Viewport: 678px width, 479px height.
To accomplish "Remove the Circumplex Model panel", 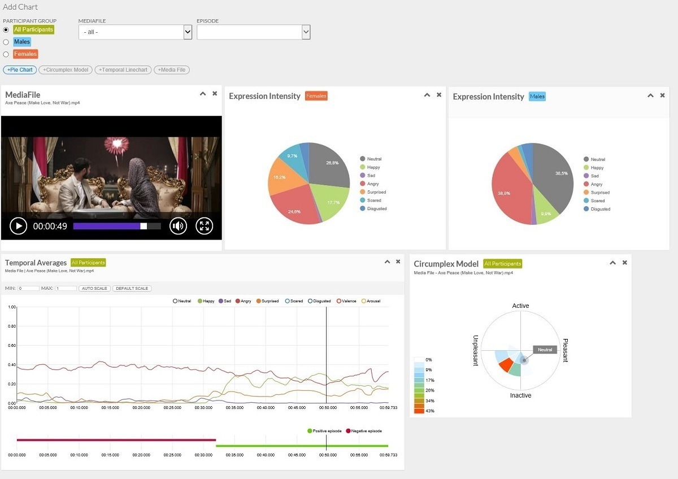I will (625, 263).
